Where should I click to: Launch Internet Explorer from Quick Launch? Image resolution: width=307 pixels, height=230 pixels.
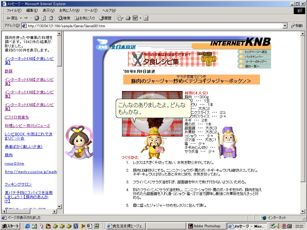pos(27,226)
